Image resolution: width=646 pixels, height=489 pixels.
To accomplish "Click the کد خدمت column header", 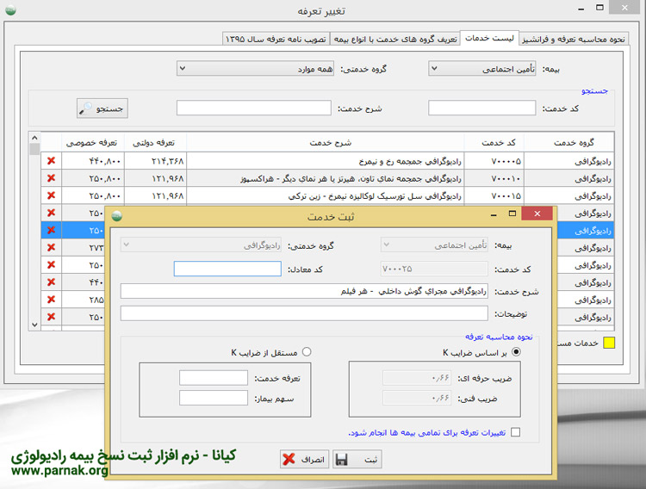I will [x=492, y=141].
